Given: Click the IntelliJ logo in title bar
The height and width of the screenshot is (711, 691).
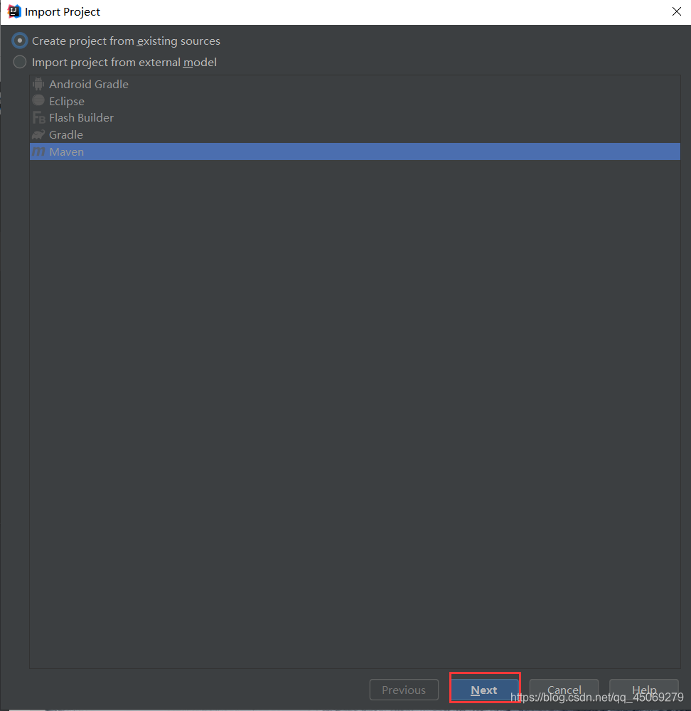Looking at the screenshot, I should click(x=14, y=11).
